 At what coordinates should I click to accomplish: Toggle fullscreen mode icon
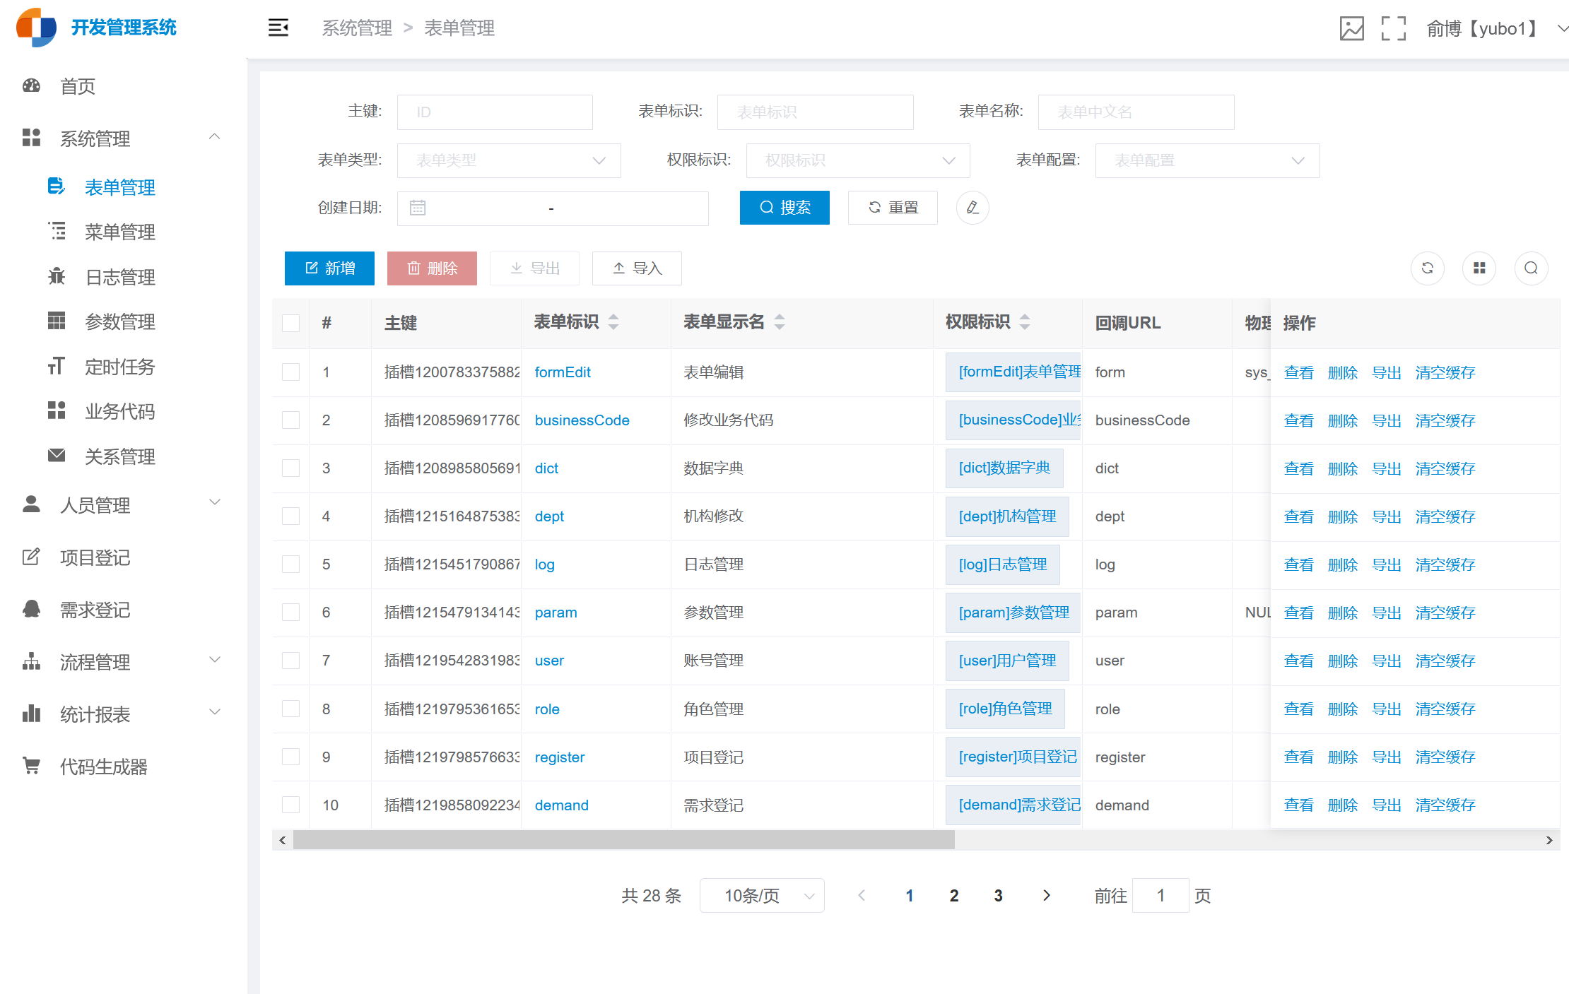point(1393,28)
